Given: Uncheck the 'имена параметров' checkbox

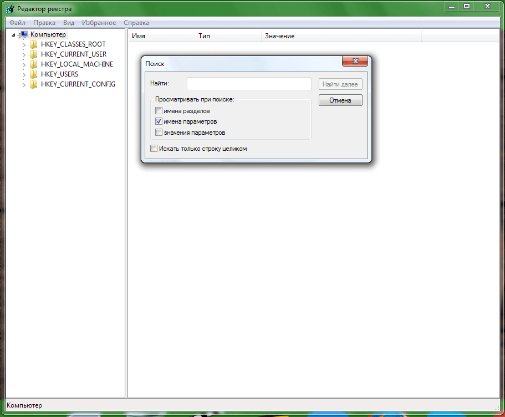Looking at the screenshot, I should [159, 121].
